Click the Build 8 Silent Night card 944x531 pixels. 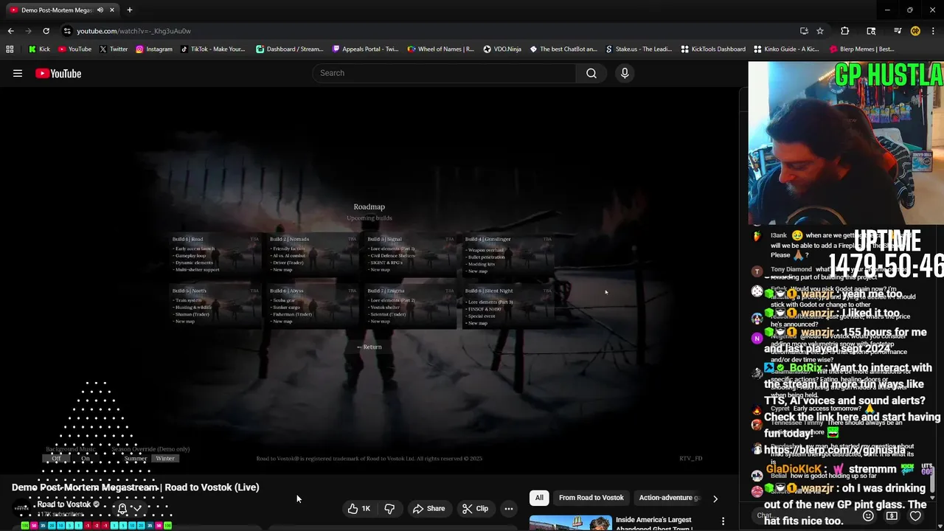pos(508,307)
